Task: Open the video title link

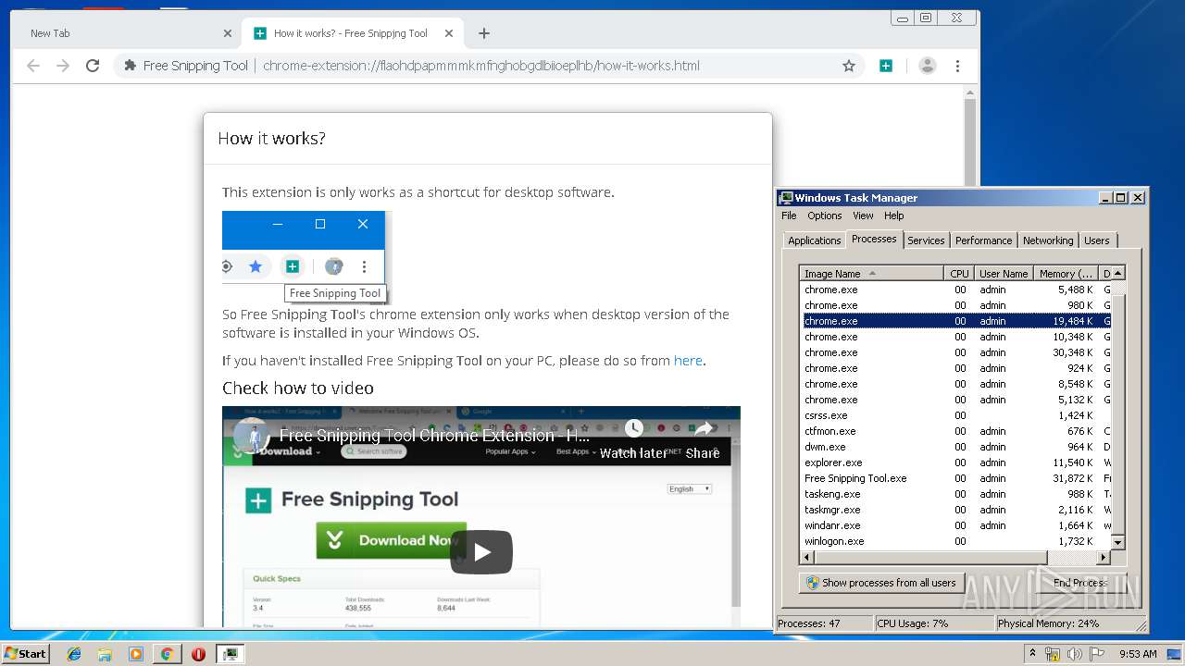Action: click(x=434, y=436)
